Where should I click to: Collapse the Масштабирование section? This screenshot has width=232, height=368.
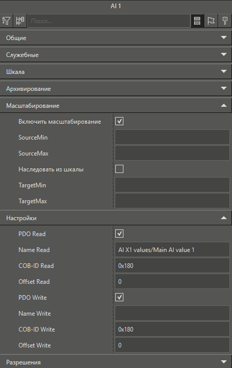tap(116, 105)
